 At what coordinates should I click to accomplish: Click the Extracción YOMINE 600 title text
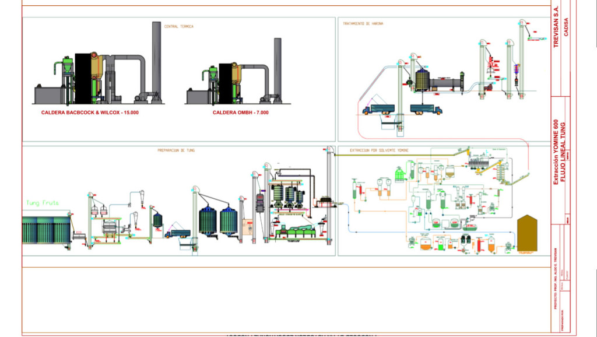(x=556, y=152)
